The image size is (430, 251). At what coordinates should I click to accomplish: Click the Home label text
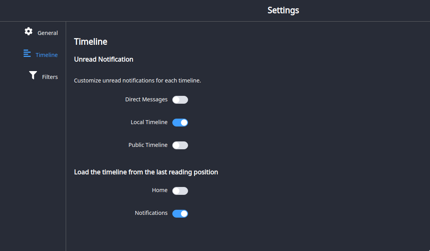[160, 190]
